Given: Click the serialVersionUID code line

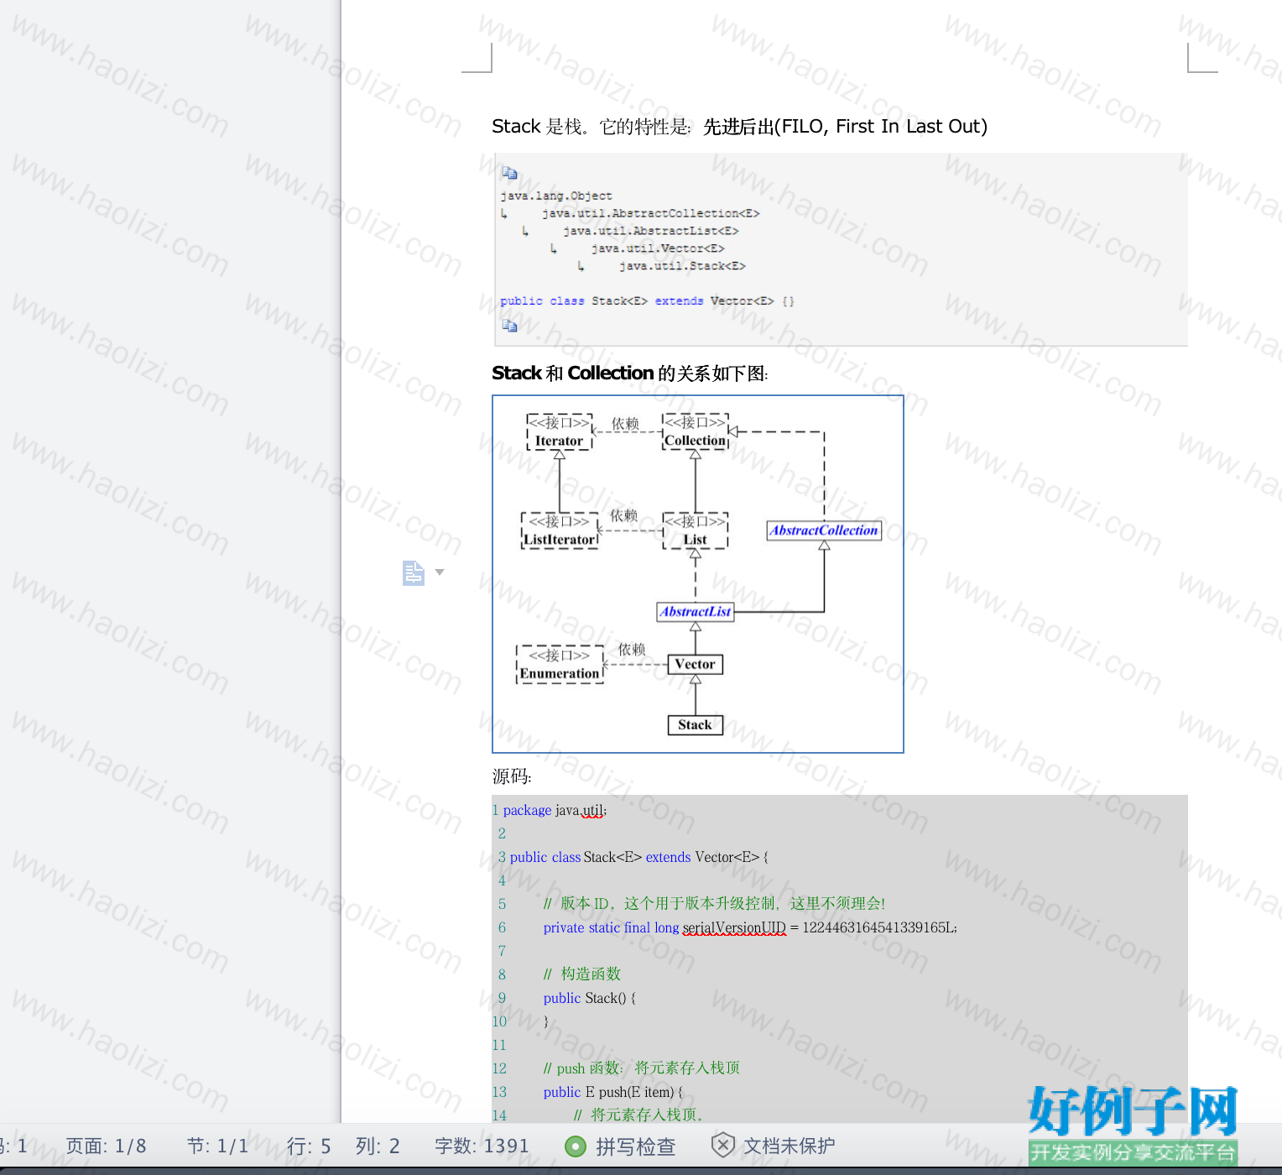Looking at the screenshot, I should [750, 927].
